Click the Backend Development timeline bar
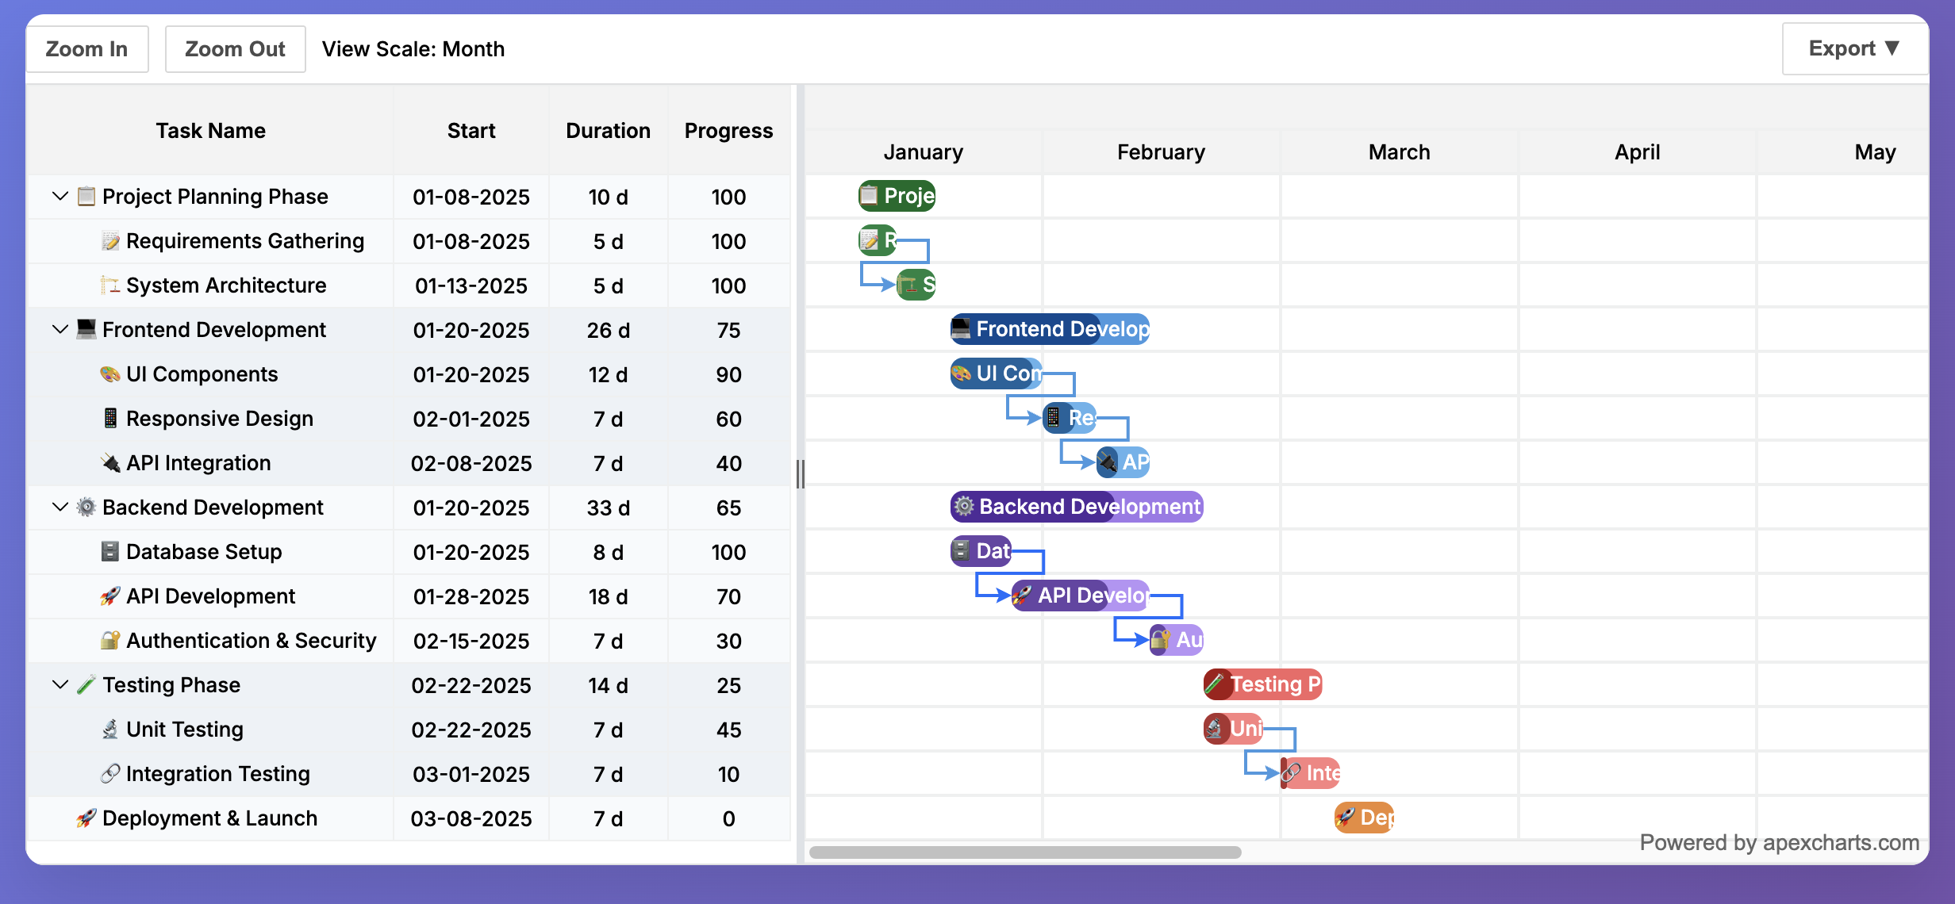Viewport: 1955px width, 904px height. [x=1077, y=507]
